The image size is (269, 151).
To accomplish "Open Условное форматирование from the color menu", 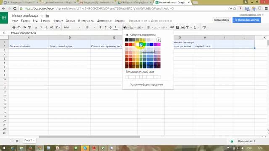I will pyautogui.click(x=147, y=84).
